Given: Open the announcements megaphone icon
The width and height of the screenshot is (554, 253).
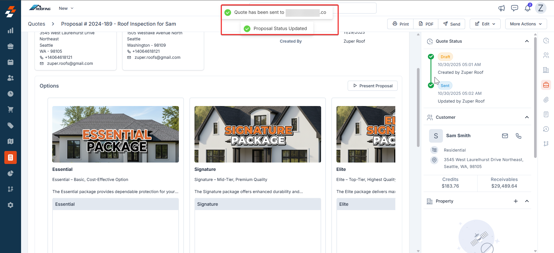Looking at the screenshot, I should point(501,8).
